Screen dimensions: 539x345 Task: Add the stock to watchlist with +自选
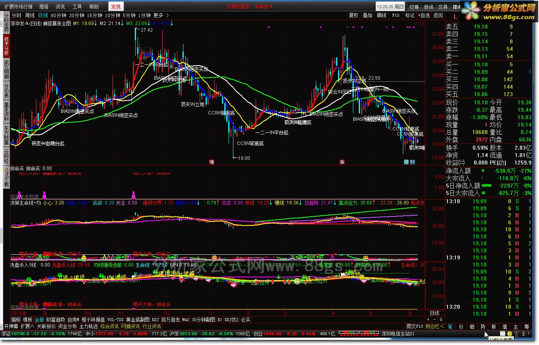click(x=424, y=15)
